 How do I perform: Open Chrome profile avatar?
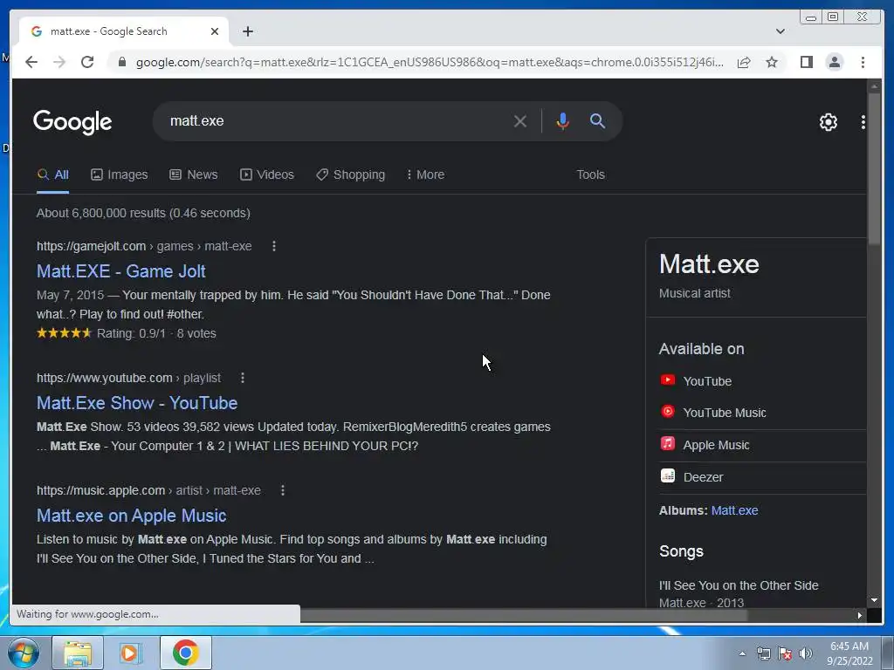tap(834, 62)
